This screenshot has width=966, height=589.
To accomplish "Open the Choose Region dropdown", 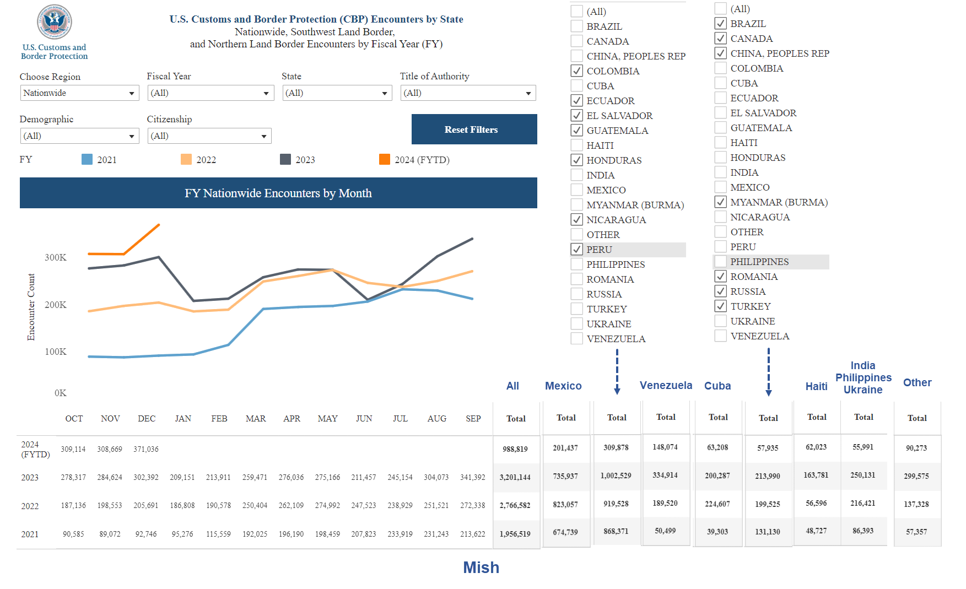I will click(x=79, y=93).
